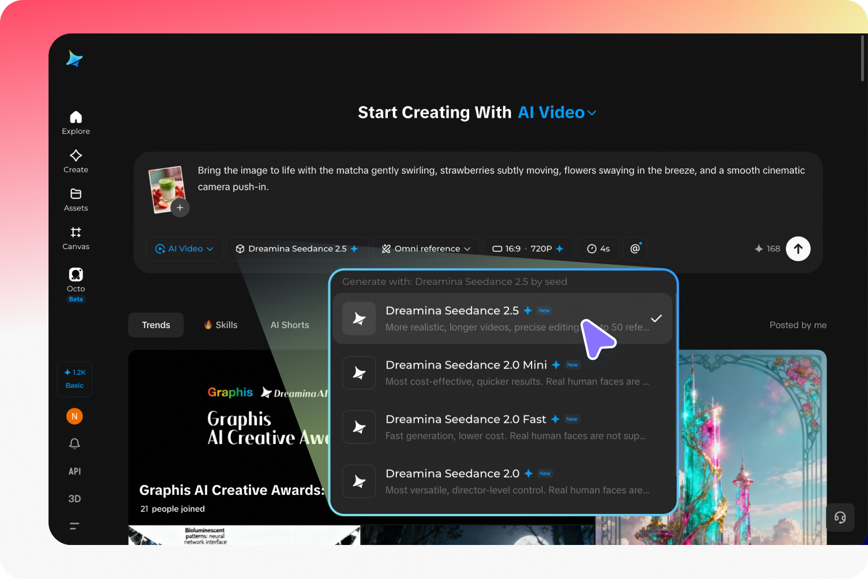Open the API section
The width and height of the screenshot is (868, 579).
coord(74,471)
